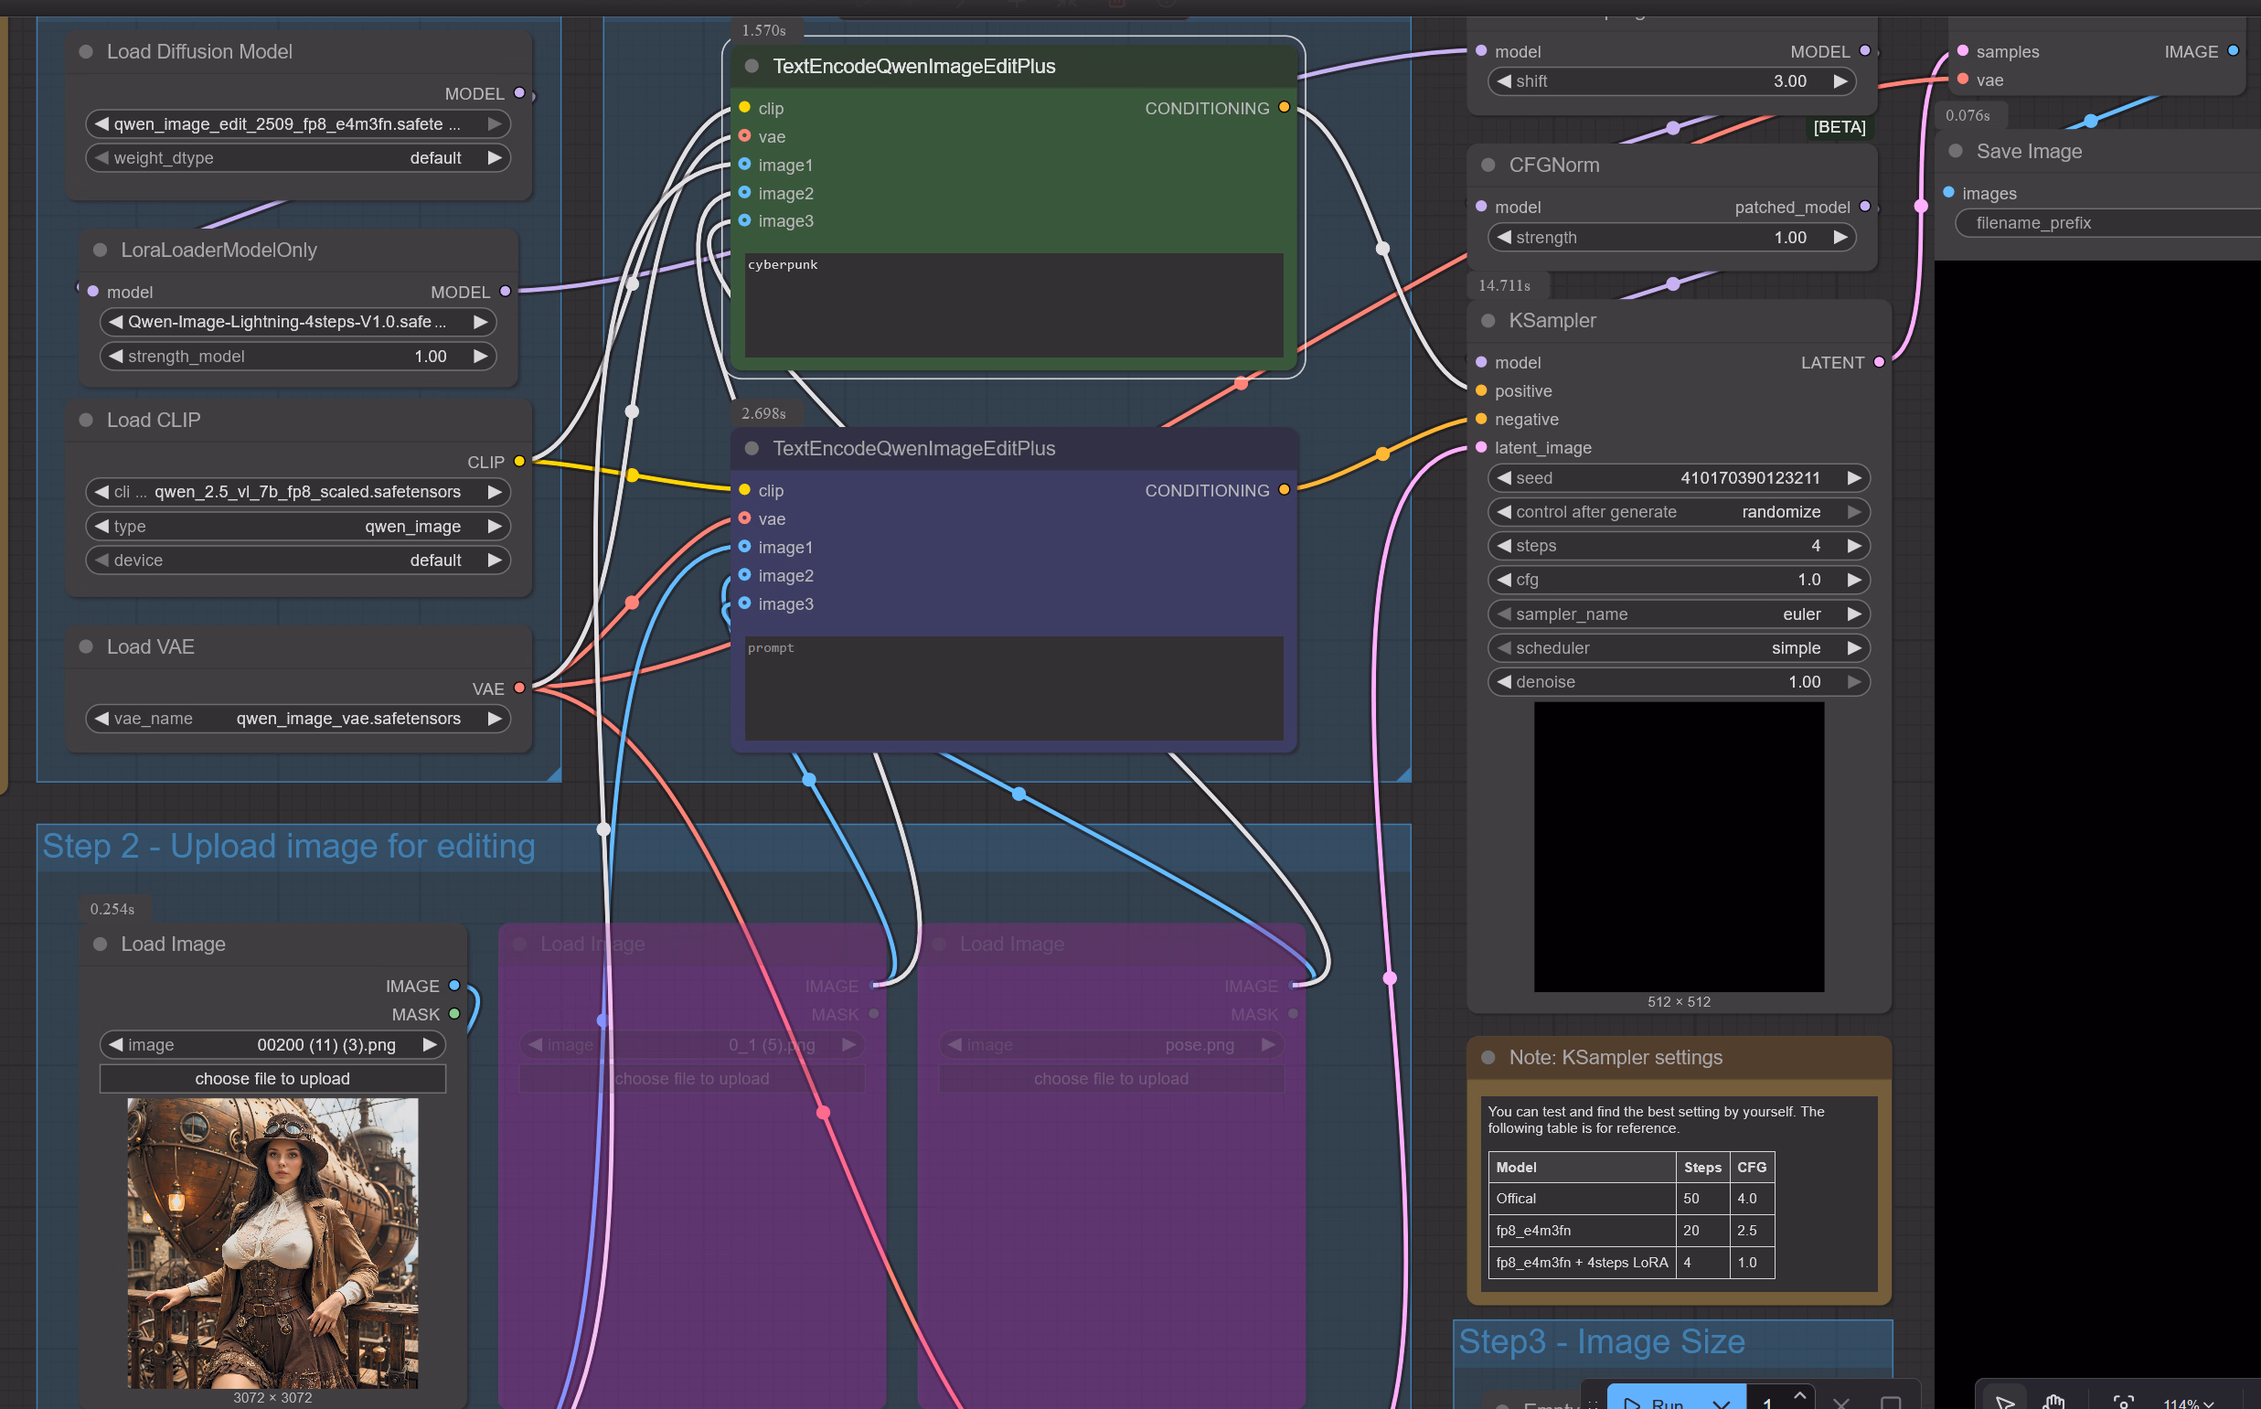Click the right arrow on the steps field
Screen dimensions: 2261x1409
click(1854, 546)
